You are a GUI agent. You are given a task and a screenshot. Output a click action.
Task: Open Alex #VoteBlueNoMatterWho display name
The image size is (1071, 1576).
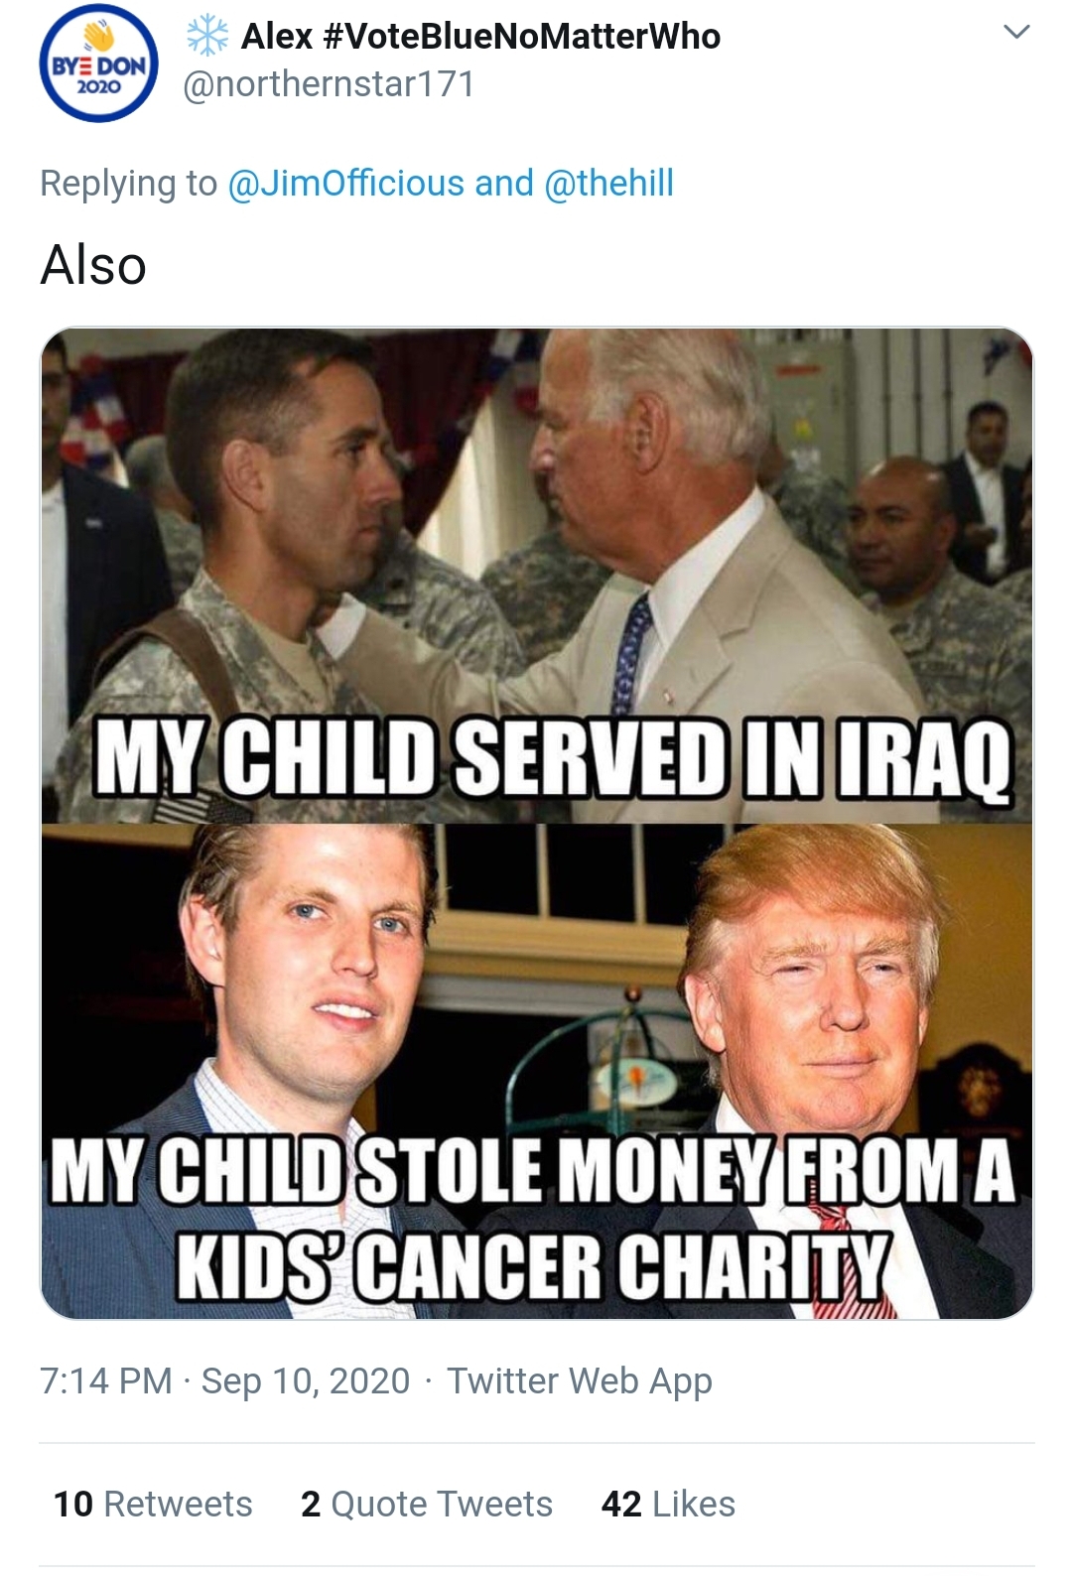(x=480, y=37)
